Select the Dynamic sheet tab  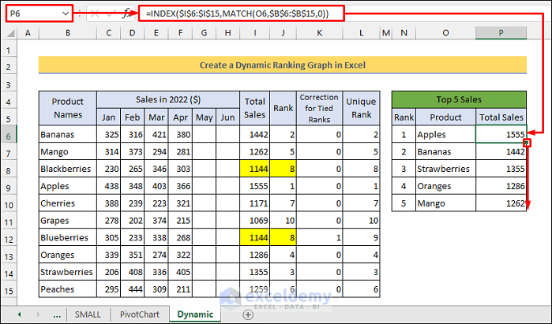click(195, 315)
